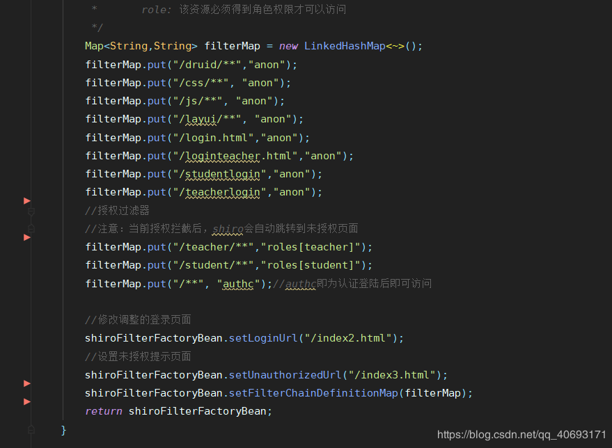Click the method's closing brace

(x=63, y=430)
